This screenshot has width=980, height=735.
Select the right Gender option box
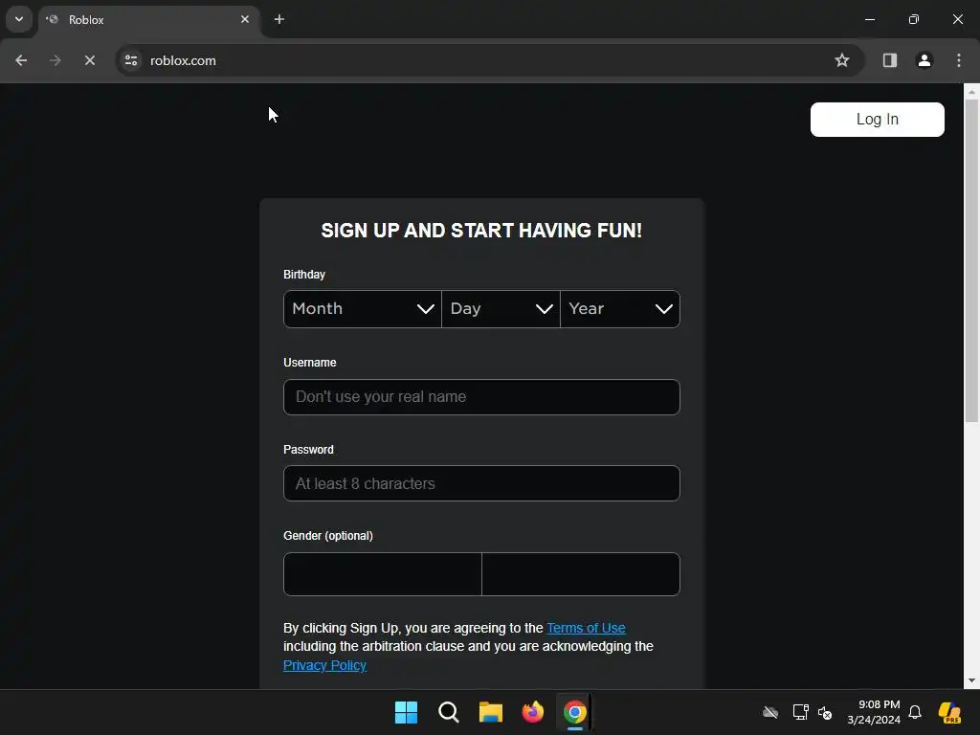point(581,574)
